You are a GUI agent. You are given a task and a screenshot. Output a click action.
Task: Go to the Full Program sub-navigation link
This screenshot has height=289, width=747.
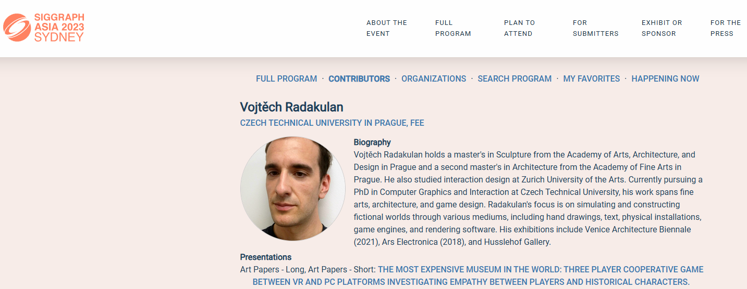[286, 79]
